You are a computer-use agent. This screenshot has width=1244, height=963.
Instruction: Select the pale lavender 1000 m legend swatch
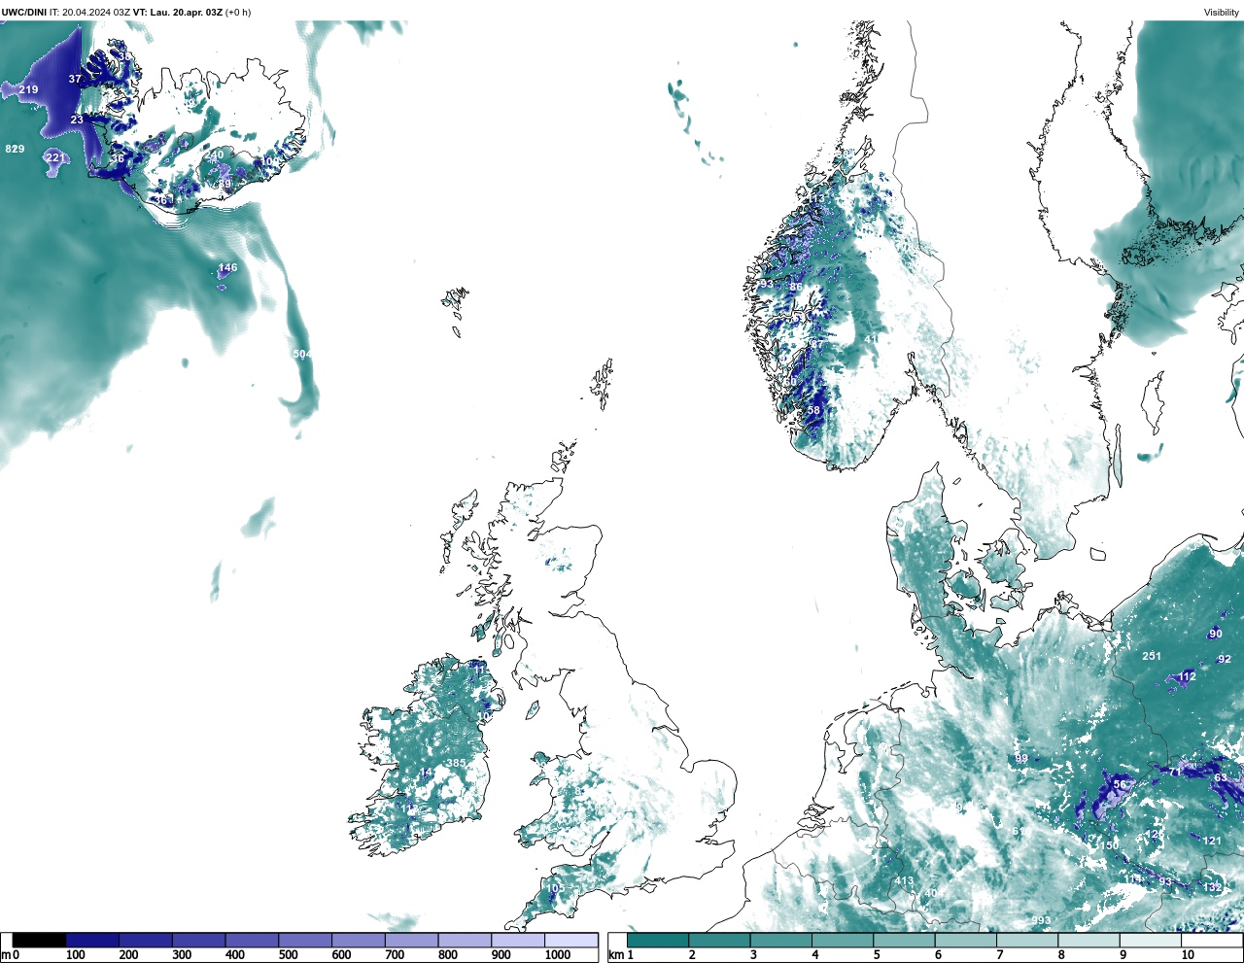coord(571,941)
